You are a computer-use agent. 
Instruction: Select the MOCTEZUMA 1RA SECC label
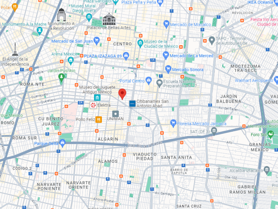[x=245, y=68]
